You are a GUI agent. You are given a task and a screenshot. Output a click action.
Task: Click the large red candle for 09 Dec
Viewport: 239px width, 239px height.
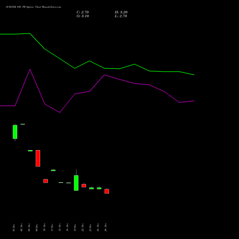[x=38, y=158]
